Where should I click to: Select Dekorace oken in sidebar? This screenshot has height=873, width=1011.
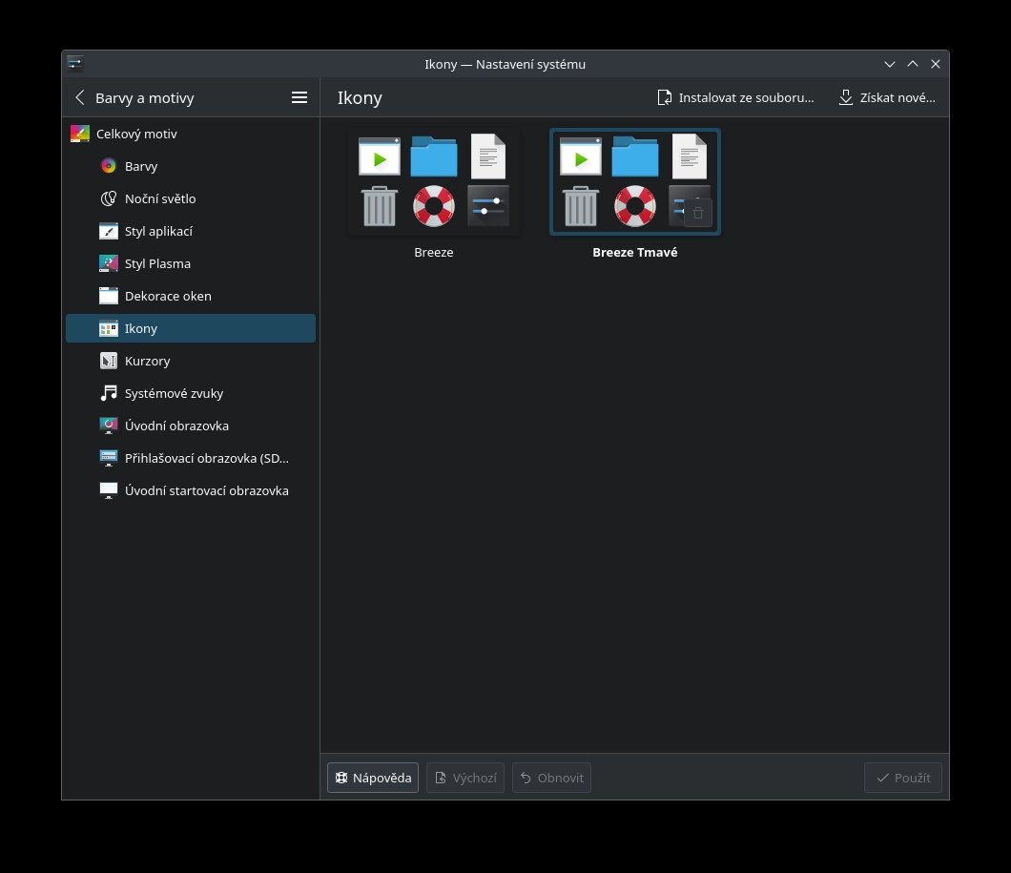pos(191,296)
